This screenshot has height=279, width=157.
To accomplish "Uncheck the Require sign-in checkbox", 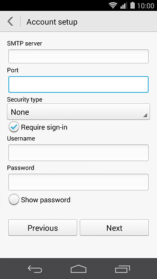I will (x=14, y=127).
